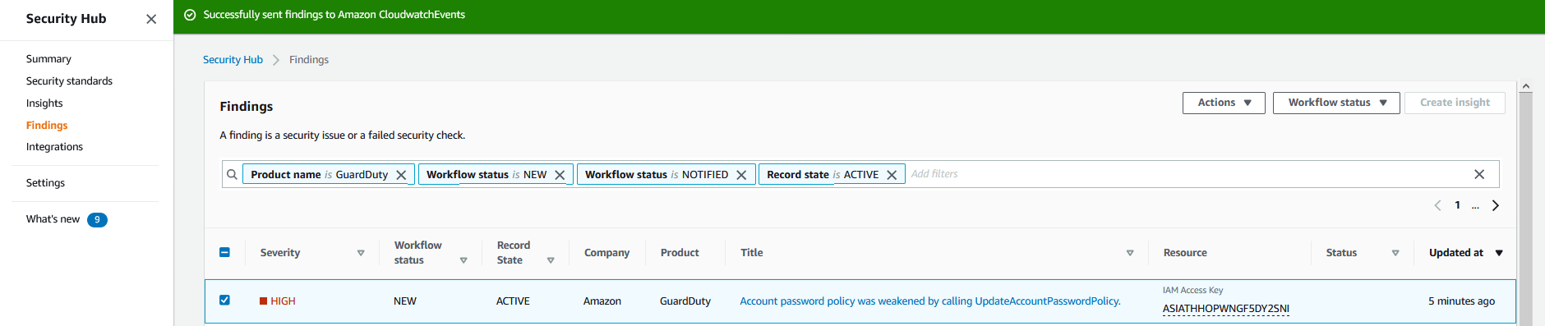The image size is (1545, 326).
Task: Open Severity column filter arrow
Action: click(361, 253)
